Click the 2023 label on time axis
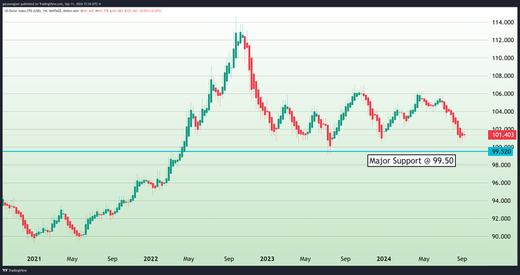This screenshot has height=275, width=520. coord(267,258)
